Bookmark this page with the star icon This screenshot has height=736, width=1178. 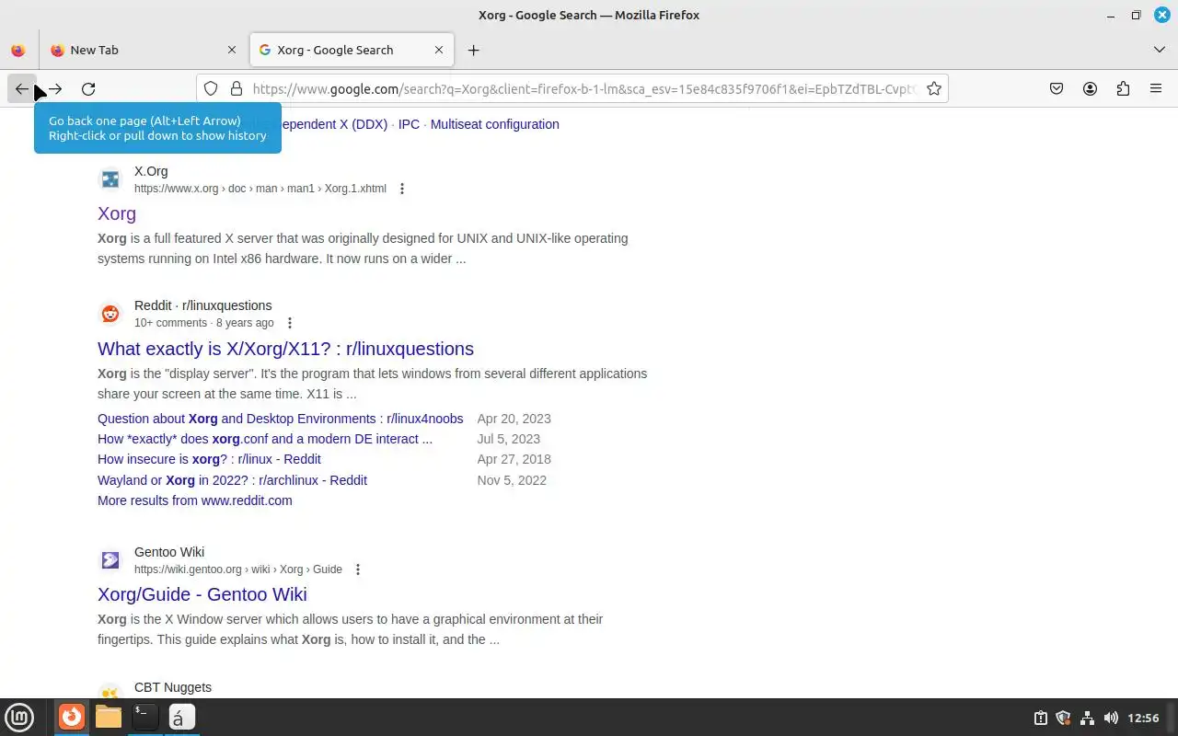934,89
